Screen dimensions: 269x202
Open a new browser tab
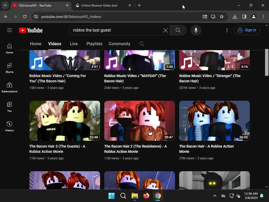(x=139, y=5)
